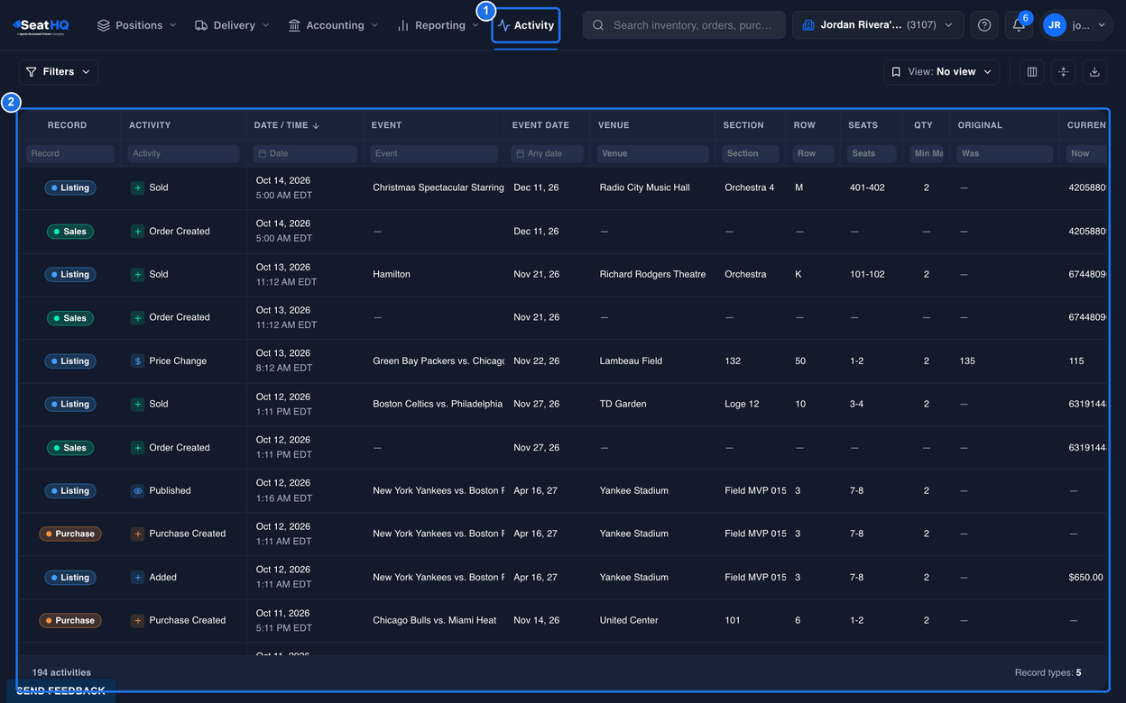Viewport: 1126px width, 703px height.
Task: Click Radio City Music Hall venue
Action: [644, 187]
